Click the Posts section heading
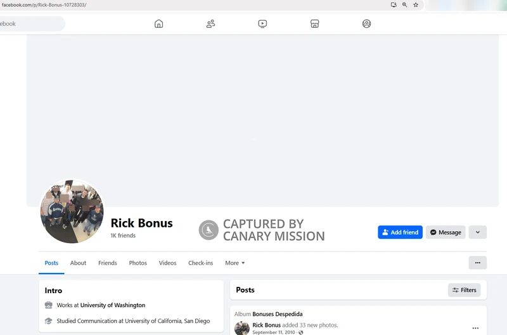This screenshot has height=335, width=507. point(245,290)
